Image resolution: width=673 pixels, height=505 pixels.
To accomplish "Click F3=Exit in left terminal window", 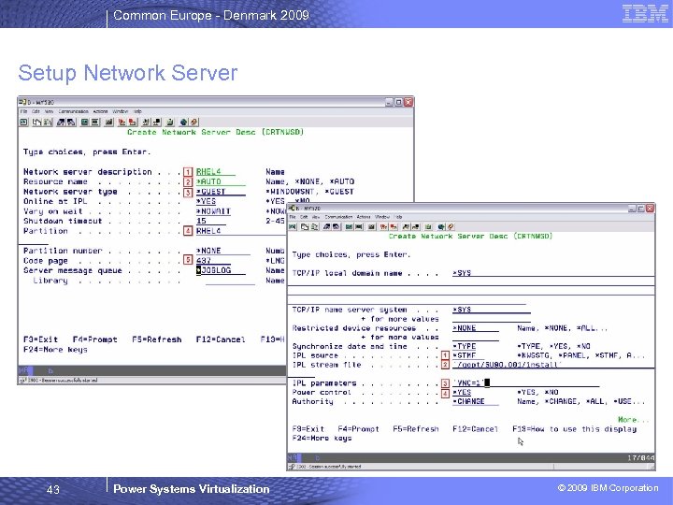I will 40,339.
